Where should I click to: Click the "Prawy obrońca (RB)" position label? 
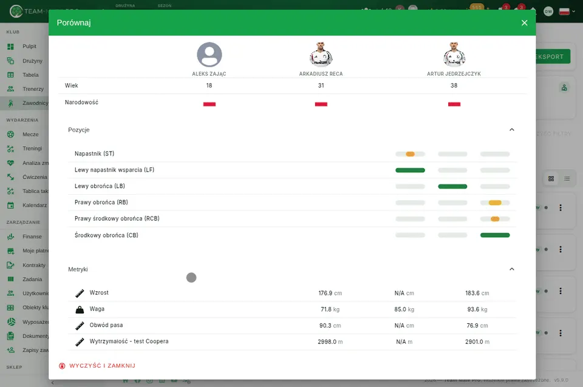[101, 203]
